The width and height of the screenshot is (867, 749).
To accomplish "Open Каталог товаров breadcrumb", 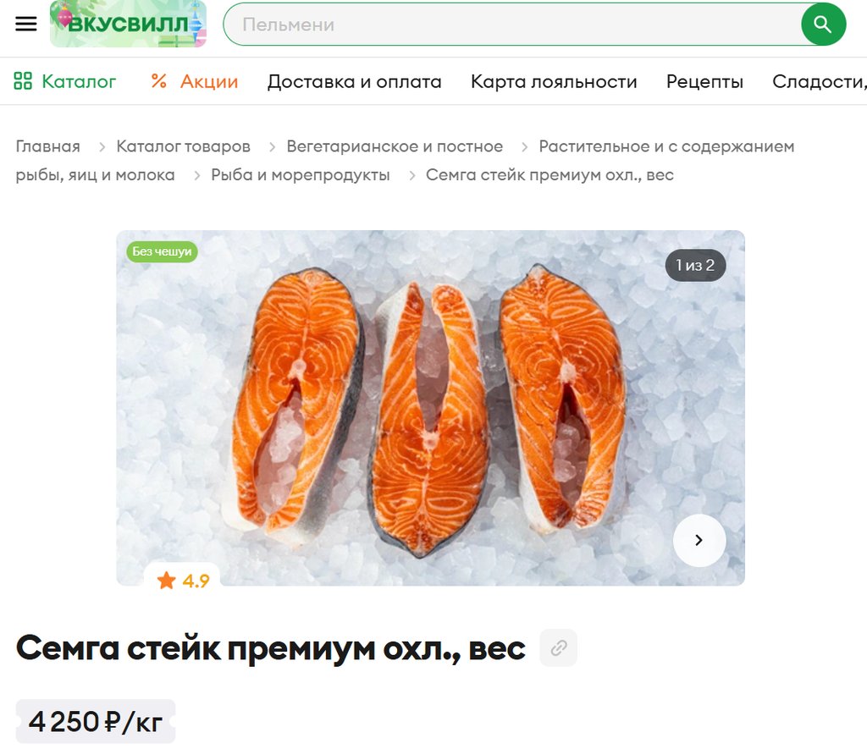I will coord(183,146).
